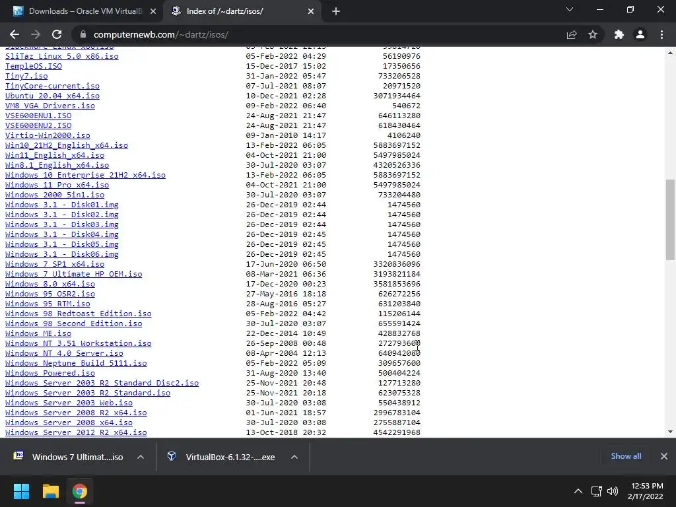Open the TempleOS.ISO link
The height and width of the screenshot is (507, 676).
pyautogui.click(x=34, y=66)
